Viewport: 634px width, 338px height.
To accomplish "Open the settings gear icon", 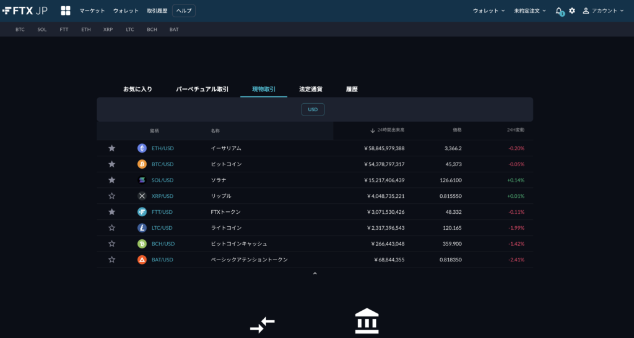I will (x=571, y=11).
